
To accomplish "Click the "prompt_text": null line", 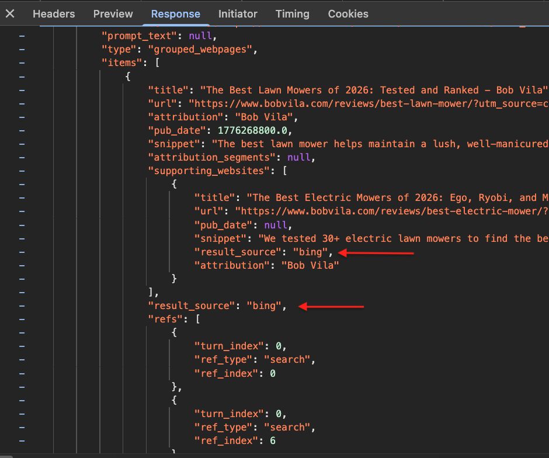I will [x=159, y=36].
